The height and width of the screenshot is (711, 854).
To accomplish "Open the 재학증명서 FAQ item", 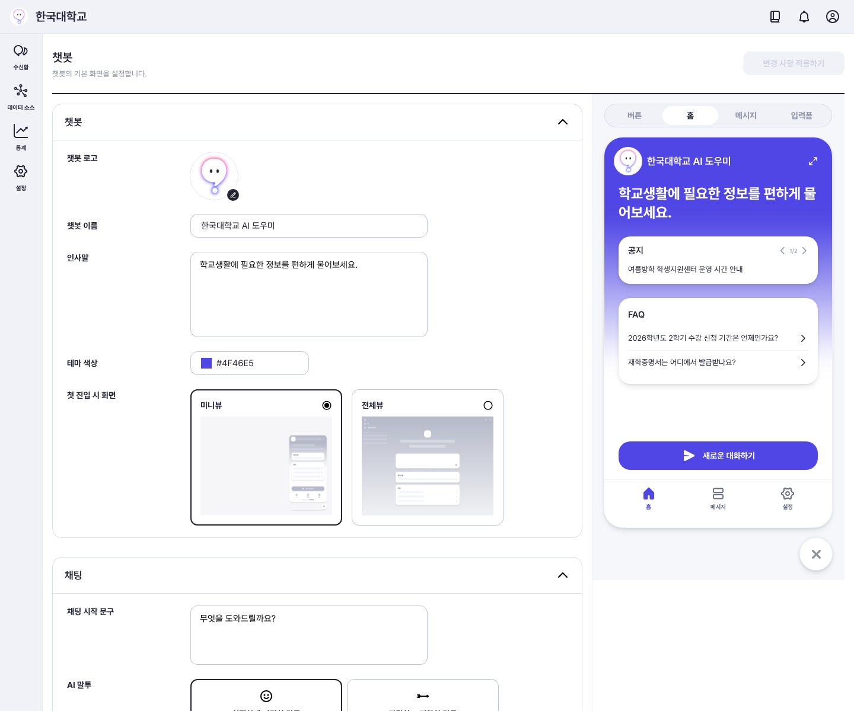I will (x=718, y=363).
